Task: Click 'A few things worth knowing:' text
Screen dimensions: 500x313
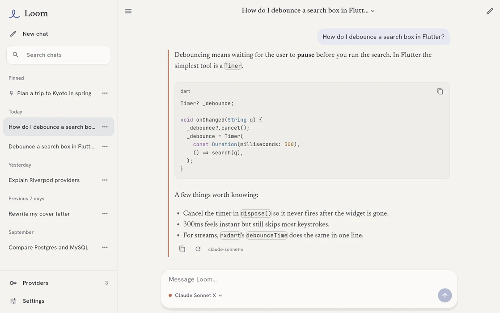Action: click(x=216, y=195)
